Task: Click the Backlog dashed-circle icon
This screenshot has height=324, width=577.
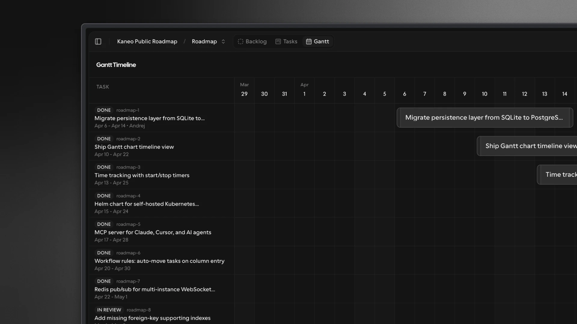Action: pyautogui.click(x=240, y=41)
